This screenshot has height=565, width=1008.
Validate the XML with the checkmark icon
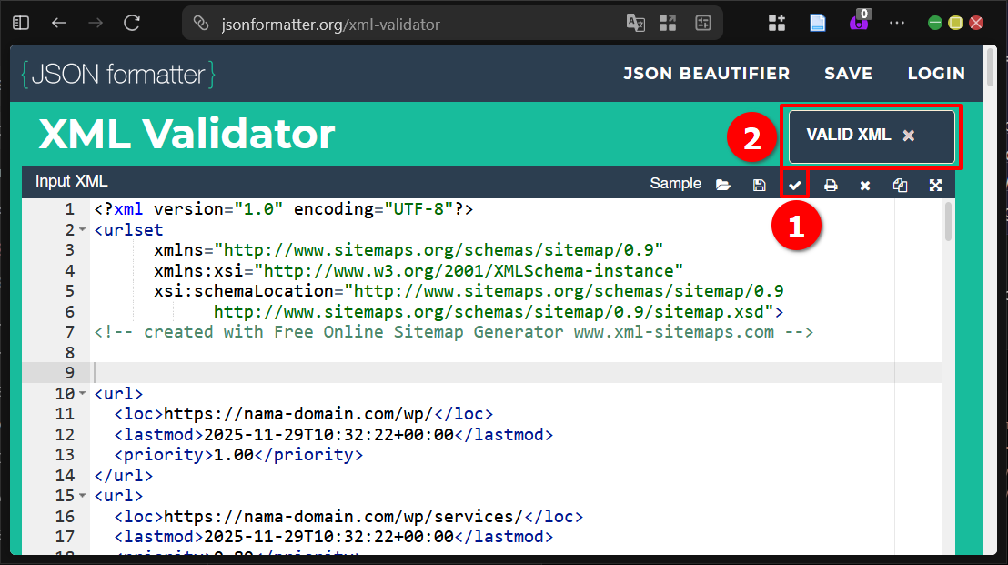click(x=794, y=184)
